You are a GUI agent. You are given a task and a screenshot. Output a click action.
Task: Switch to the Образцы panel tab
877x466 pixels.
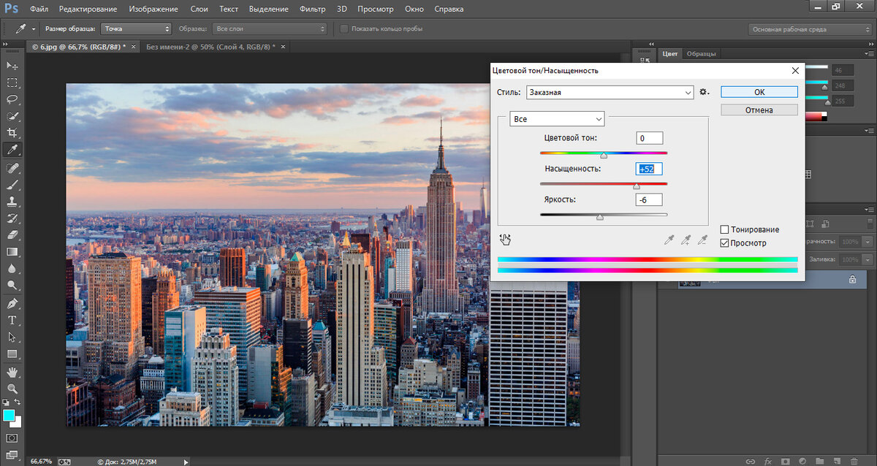pyautogui.click(x=702, y=53)
